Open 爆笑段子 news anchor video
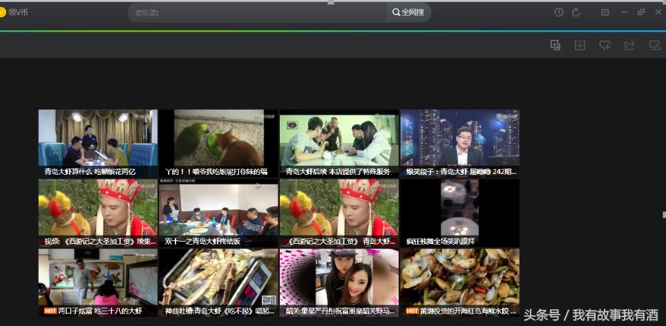The height and width of the screenshot is (326, 666). point(459,143)
